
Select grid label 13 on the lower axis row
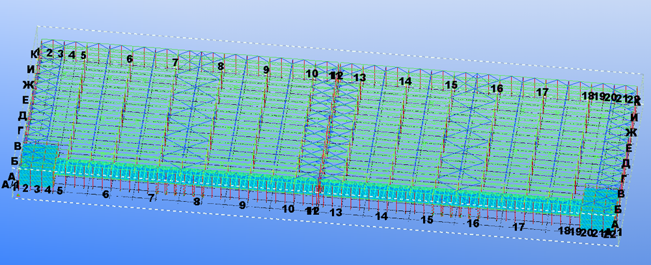coord(336,212)
